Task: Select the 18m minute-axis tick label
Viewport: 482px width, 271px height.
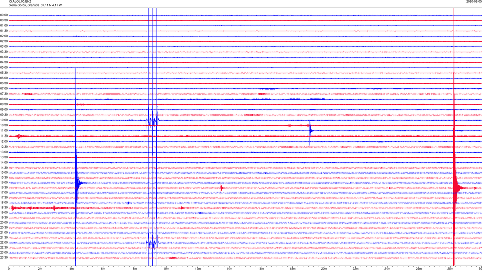Action: 293,269
